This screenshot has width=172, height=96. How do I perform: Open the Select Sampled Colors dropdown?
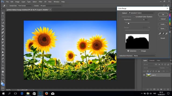pyautogui.click(x=141, y=13)
